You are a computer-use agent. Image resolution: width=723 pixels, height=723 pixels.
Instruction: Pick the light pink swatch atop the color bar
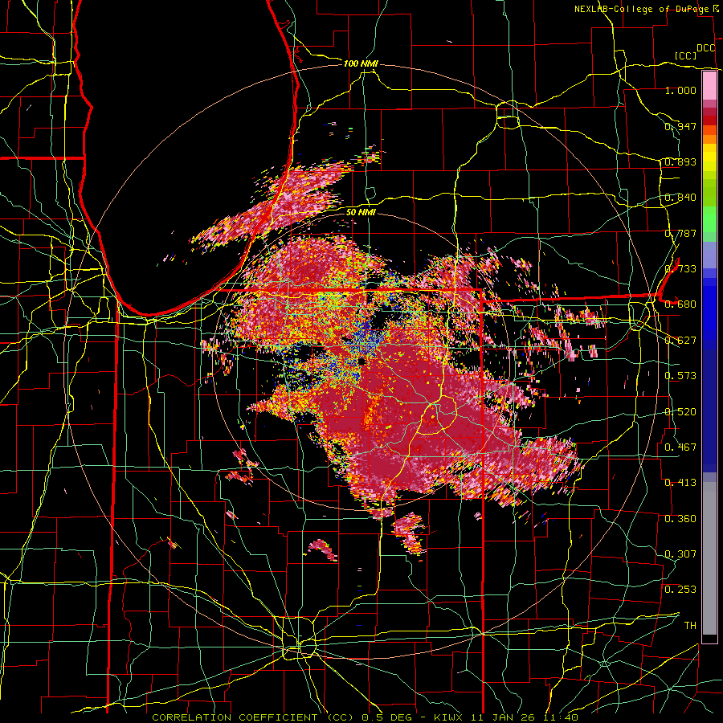pos(709,85)
